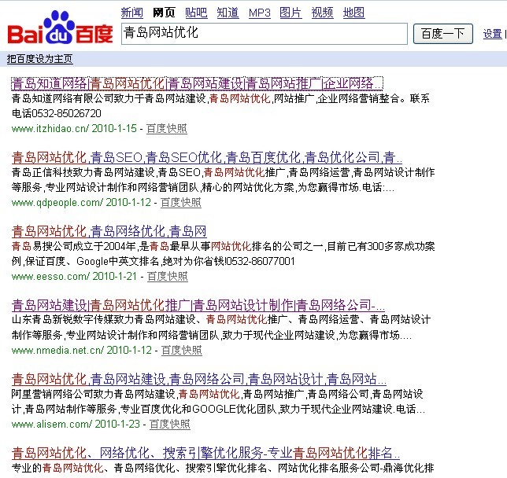The width and height of the screenshot is (507, 478).
Task: Click the search input field
Action: coord(264,34)
